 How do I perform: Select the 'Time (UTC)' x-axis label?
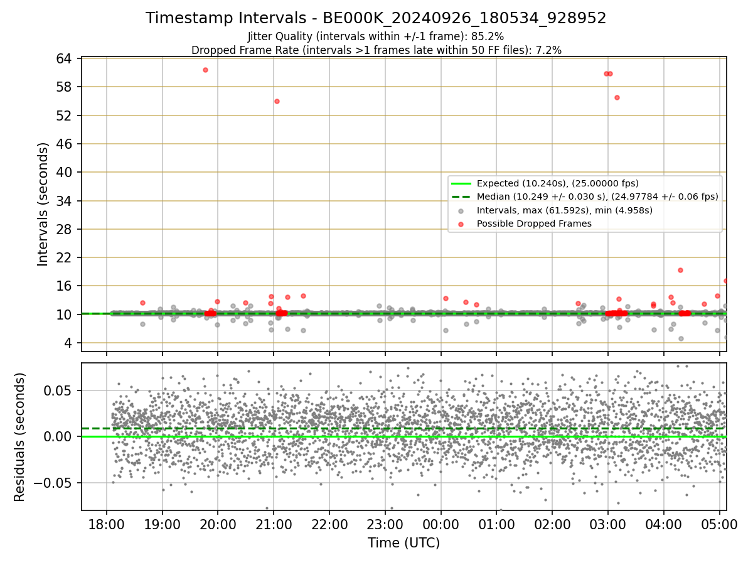(x=403, y=543)
